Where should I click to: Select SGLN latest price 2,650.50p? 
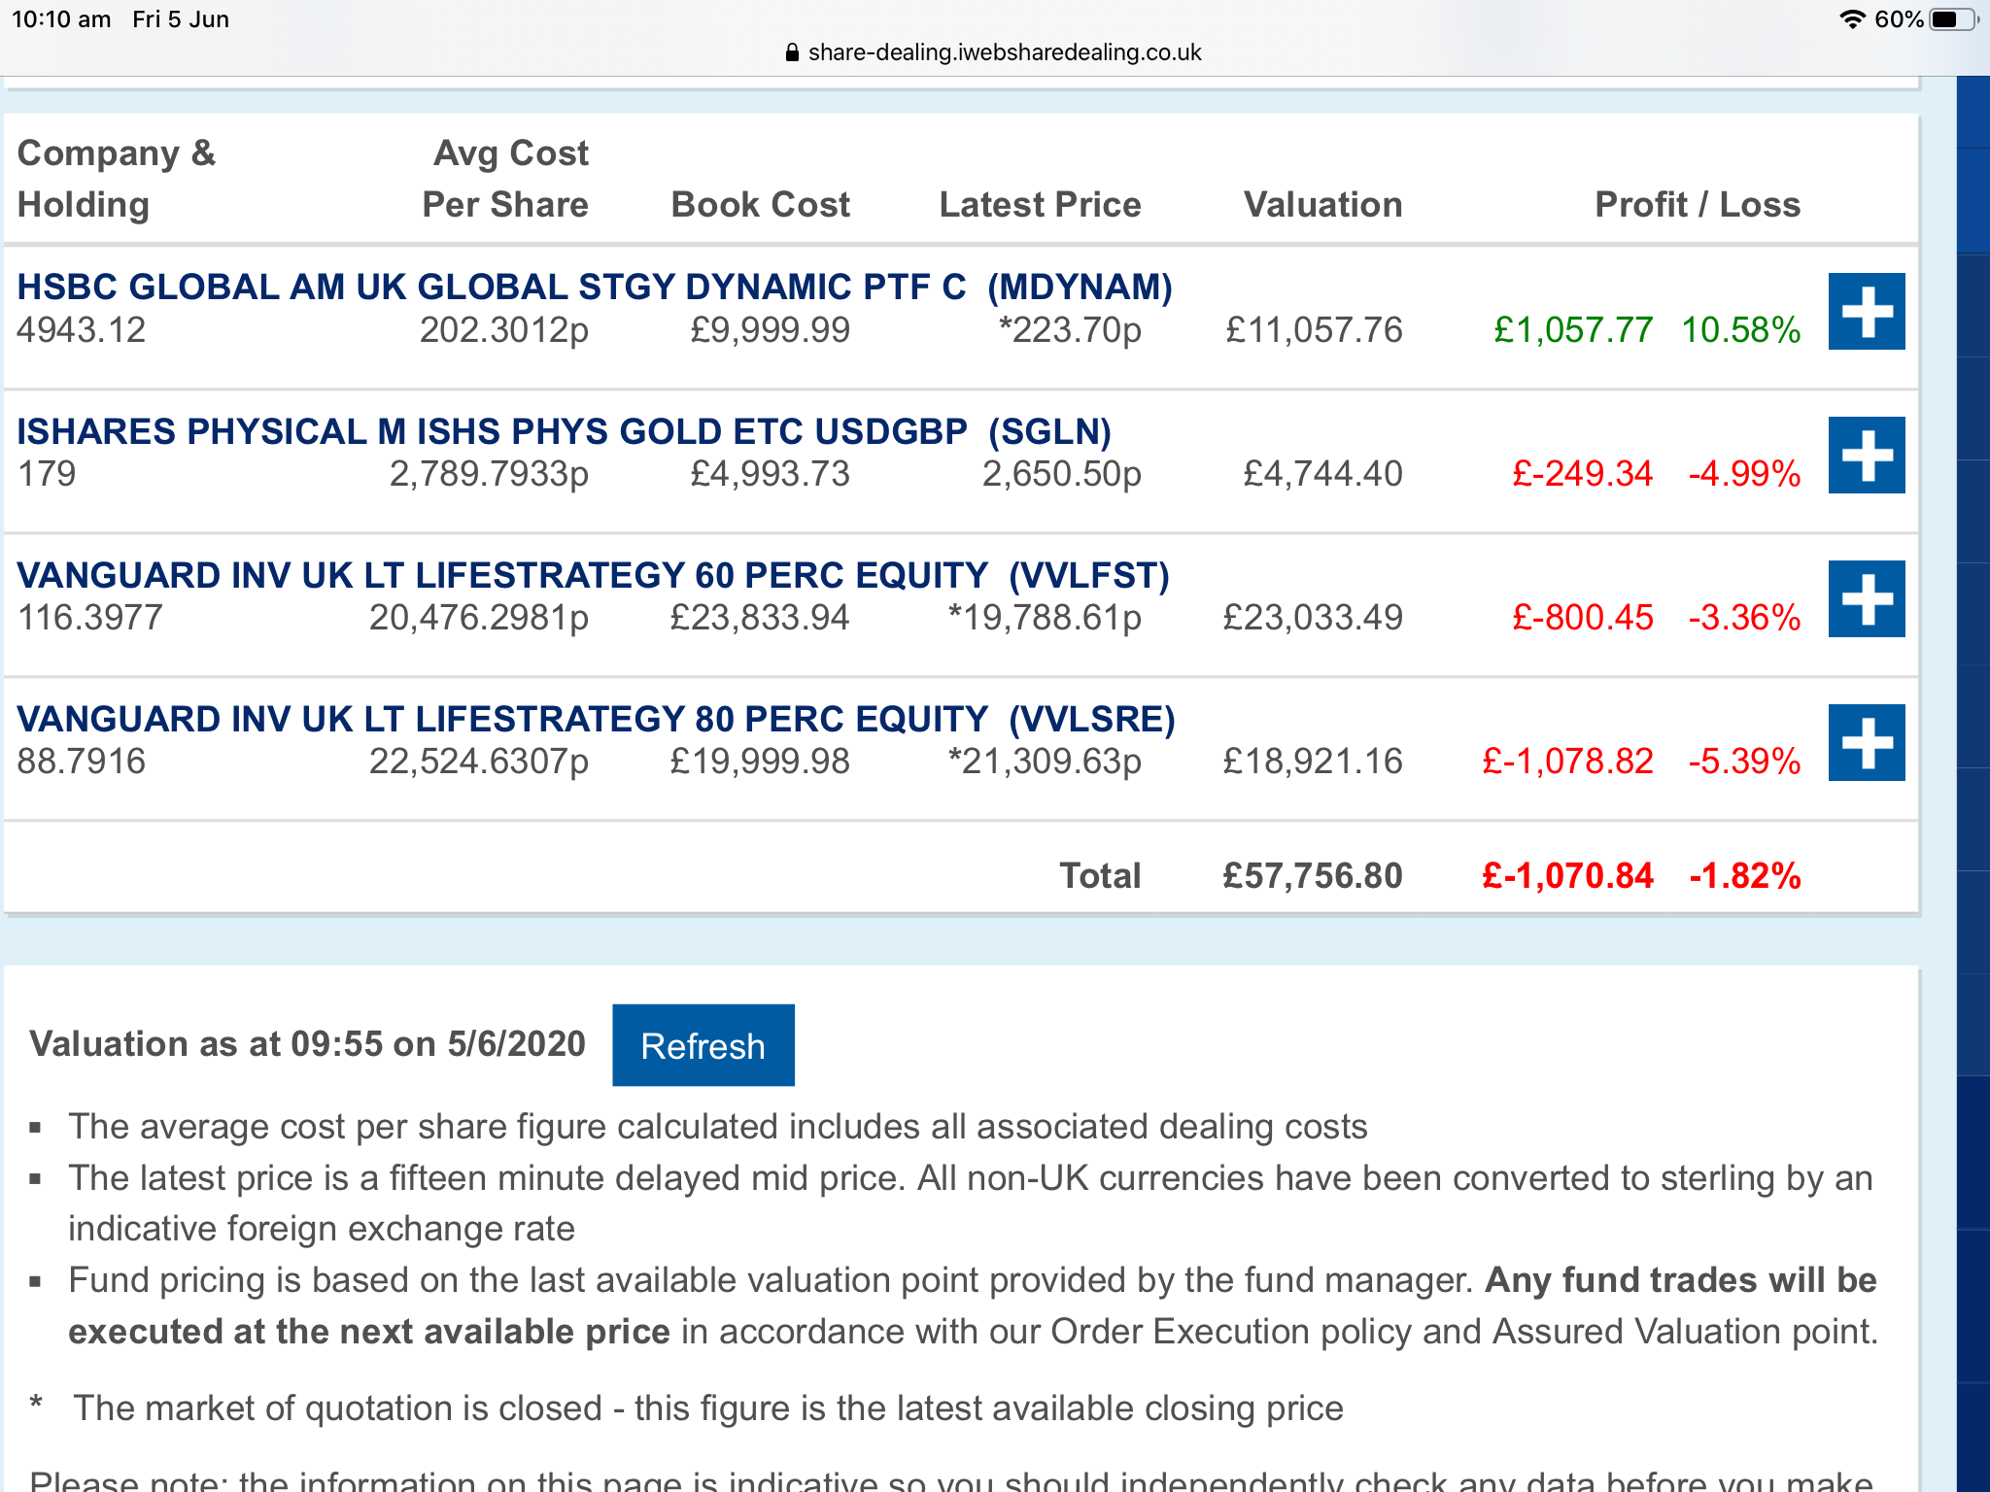point(1062,474)
